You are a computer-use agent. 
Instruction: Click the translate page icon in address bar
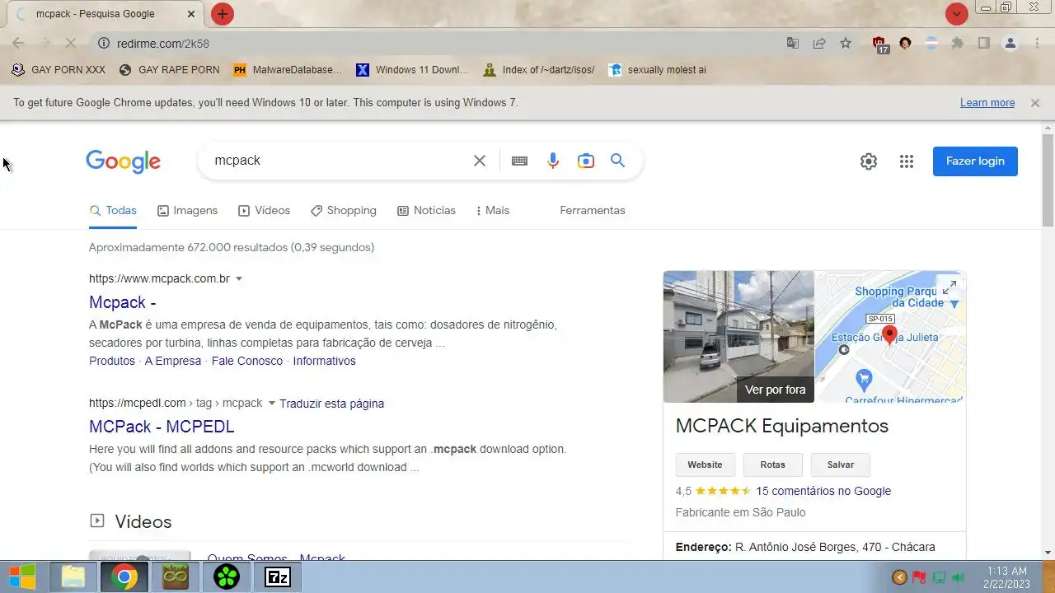click(x=793, y=44)
